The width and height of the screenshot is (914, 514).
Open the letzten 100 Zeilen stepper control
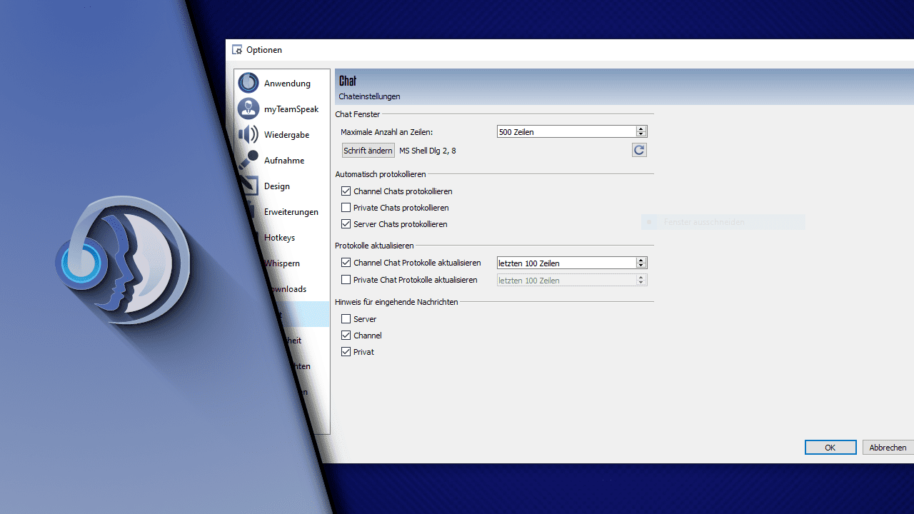[x=641, y=263]
